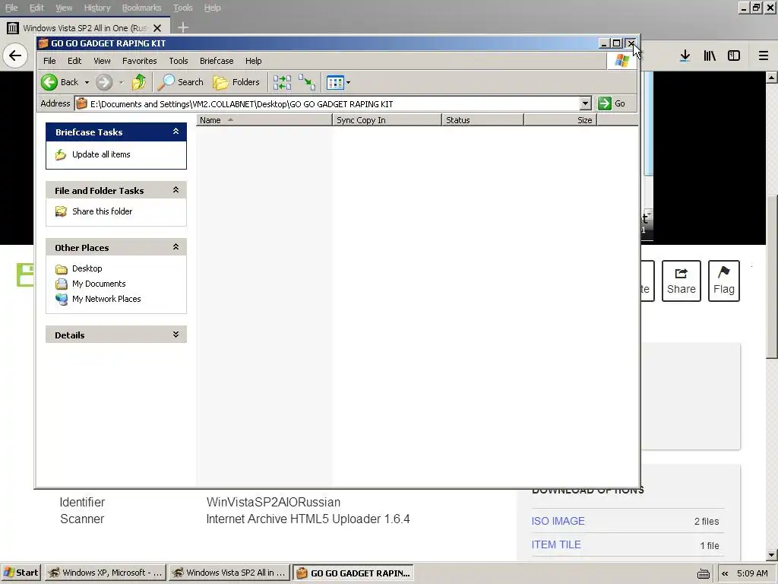Screen dimensions: 778x584
Task: Open the Favorites menu
Action: point(140,61)
